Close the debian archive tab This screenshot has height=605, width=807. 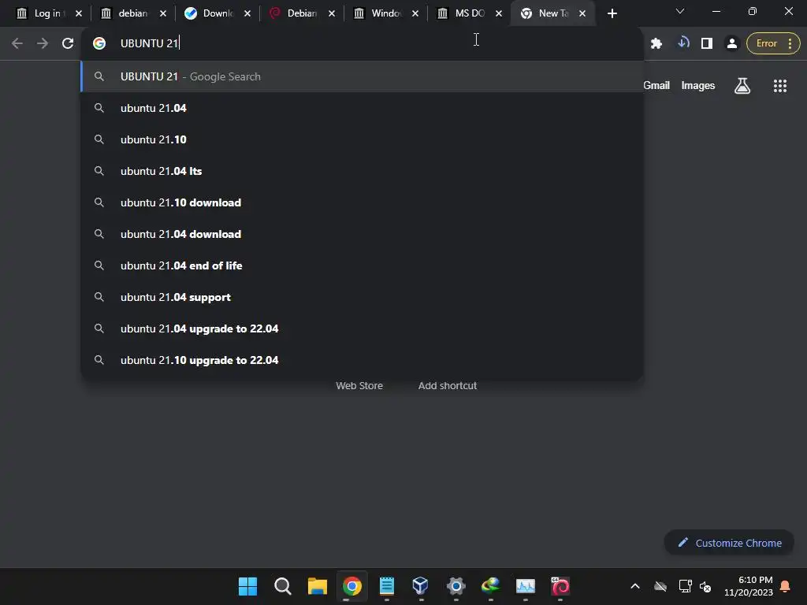pos(163,13)
